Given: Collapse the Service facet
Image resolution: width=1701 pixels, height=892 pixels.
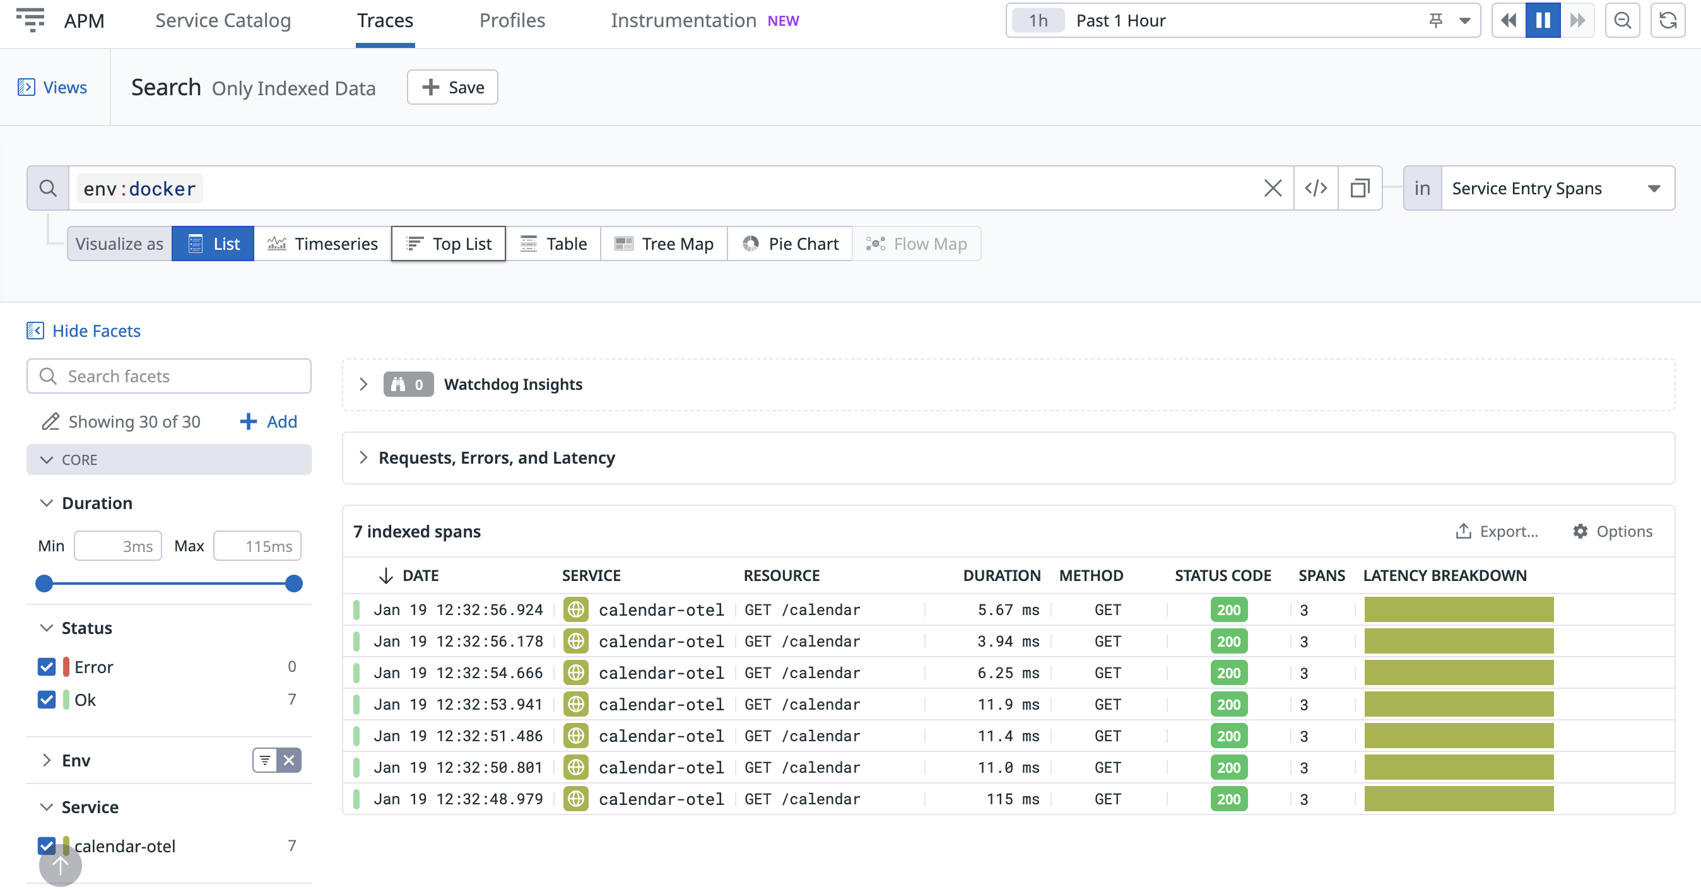Looking at the screenshot, I should point(46,807).
